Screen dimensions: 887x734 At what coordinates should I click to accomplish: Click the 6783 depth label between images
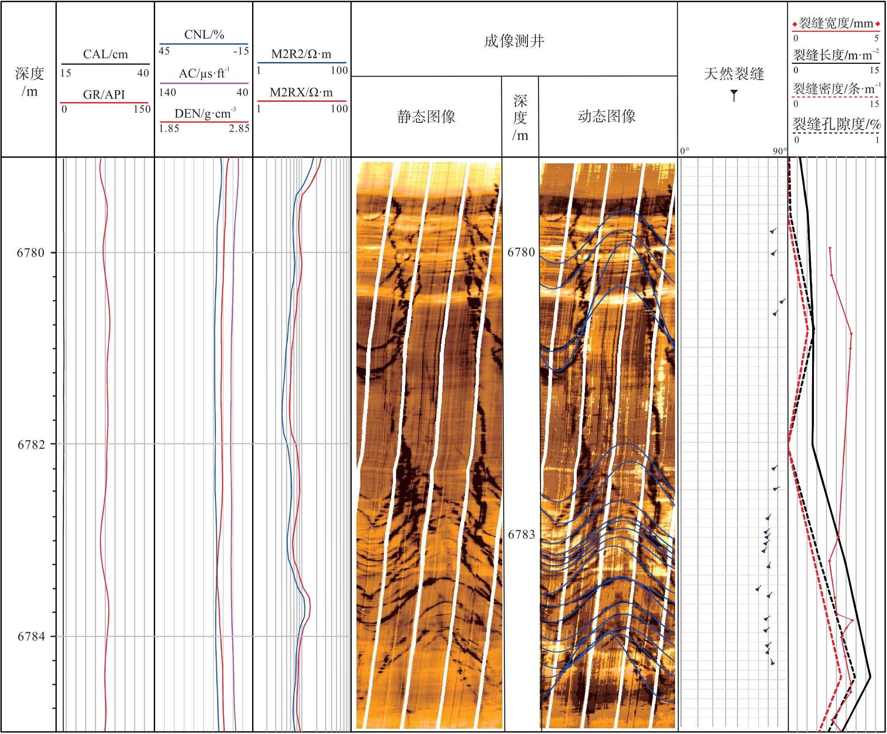coord(521,535)
